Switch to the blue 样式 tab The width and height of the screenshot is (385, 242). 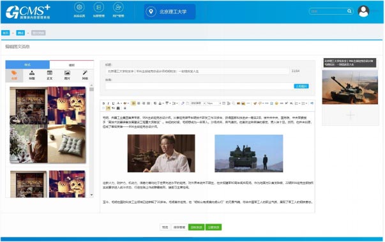[27, 64]
